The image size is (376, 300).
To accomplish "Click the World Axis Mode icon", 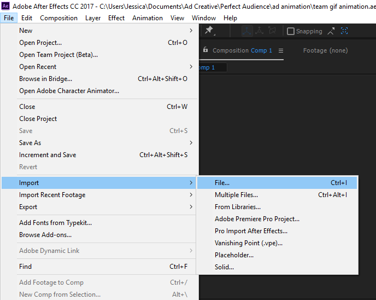I will coord(259,31).
